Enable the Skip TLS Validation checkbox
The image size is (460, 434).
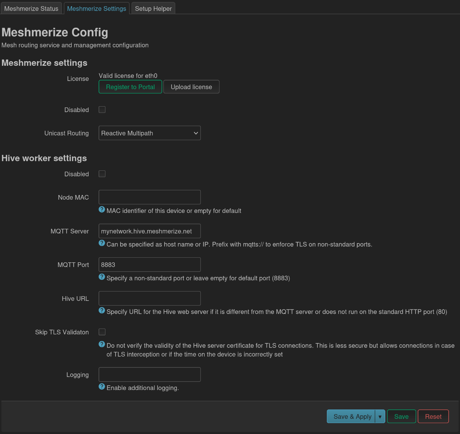point(102,332)
